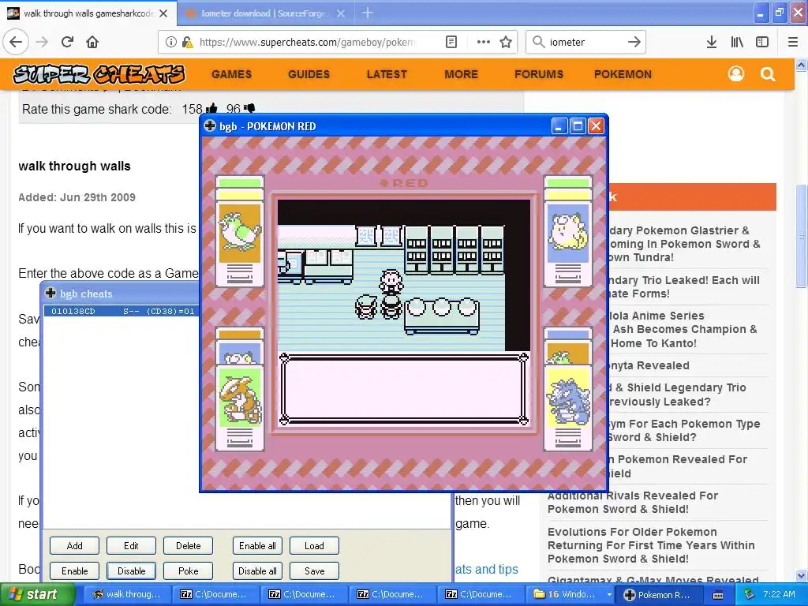The image size is (808, 606).
Task: Open the FORUMS menu item
Action: [x=538, y=74]
